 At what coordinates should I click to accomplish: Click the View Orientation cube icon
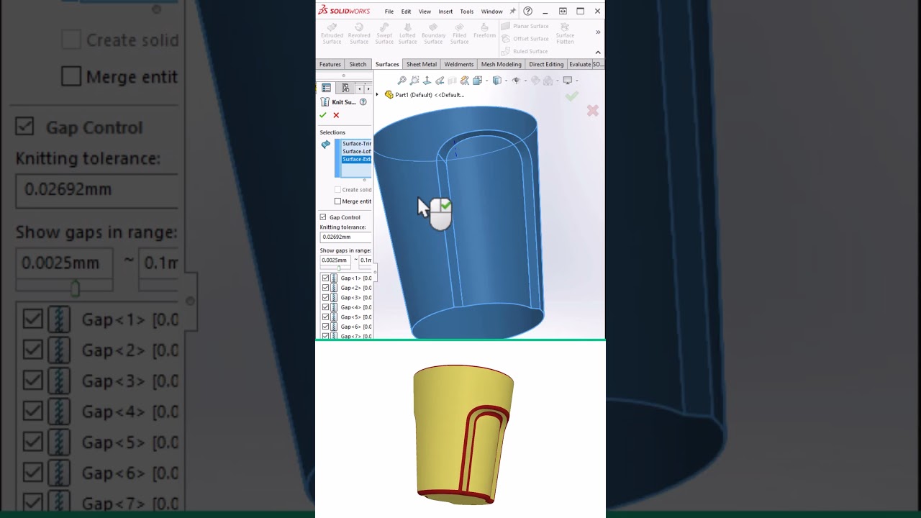tap(476, 81)
